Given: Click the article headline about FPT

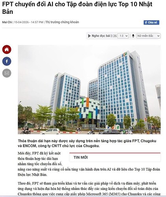Looking at the screenshot, I should [77, 8].
